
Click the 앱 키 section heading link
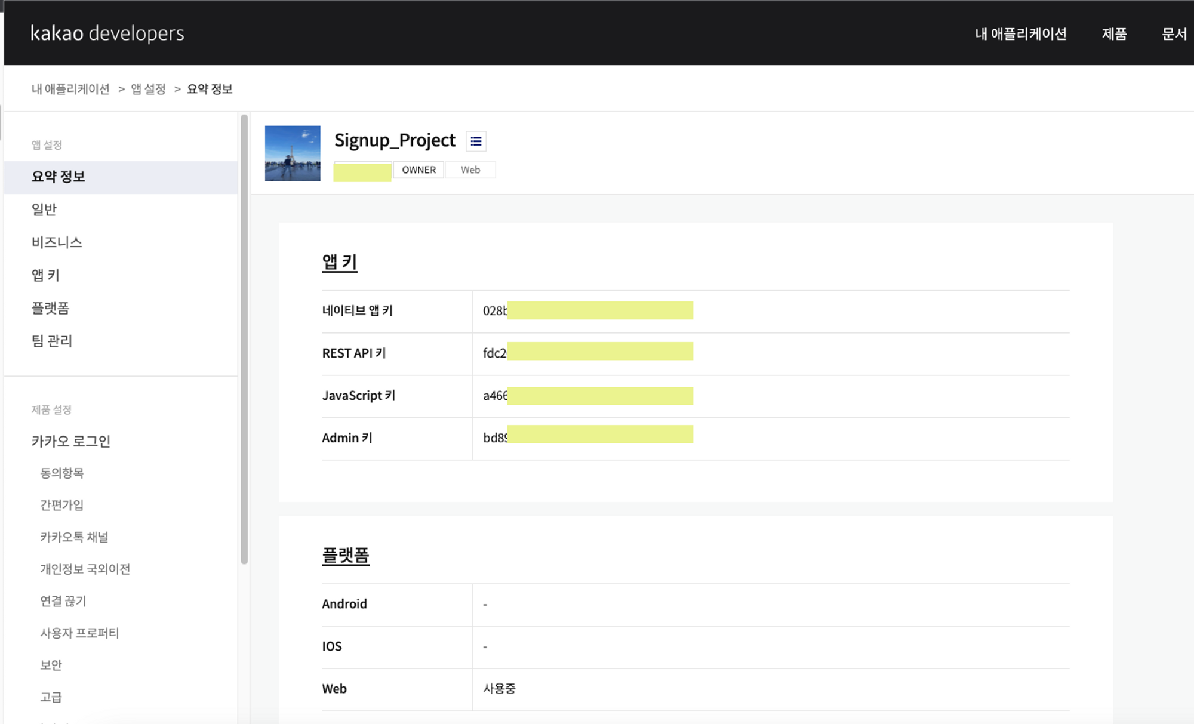pyautogui.click(x=340, y=262)
